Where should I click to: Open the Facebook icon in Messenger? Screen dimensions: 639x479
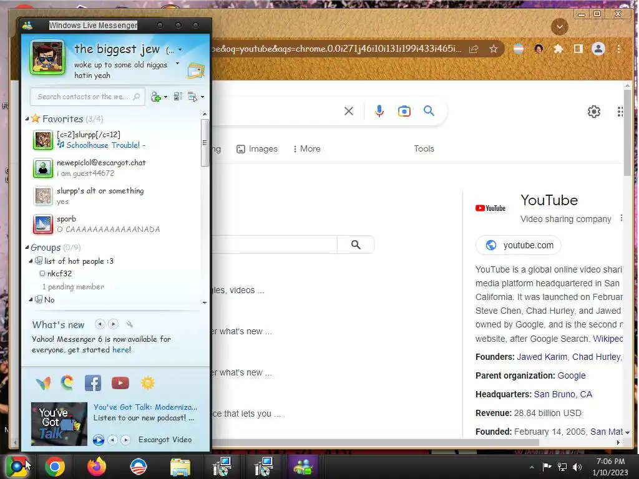pos(93,383)
